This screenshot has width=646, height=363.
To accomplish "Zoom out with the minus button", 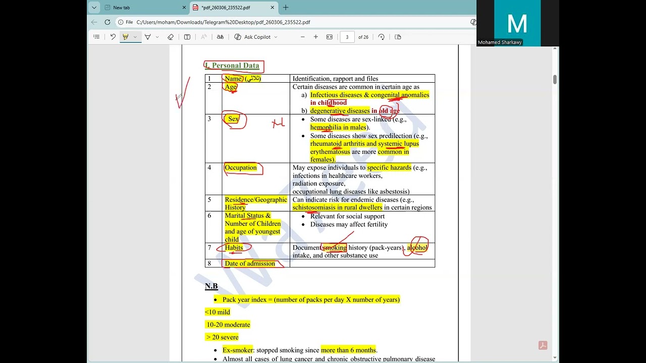I will [x=303, y=37].
